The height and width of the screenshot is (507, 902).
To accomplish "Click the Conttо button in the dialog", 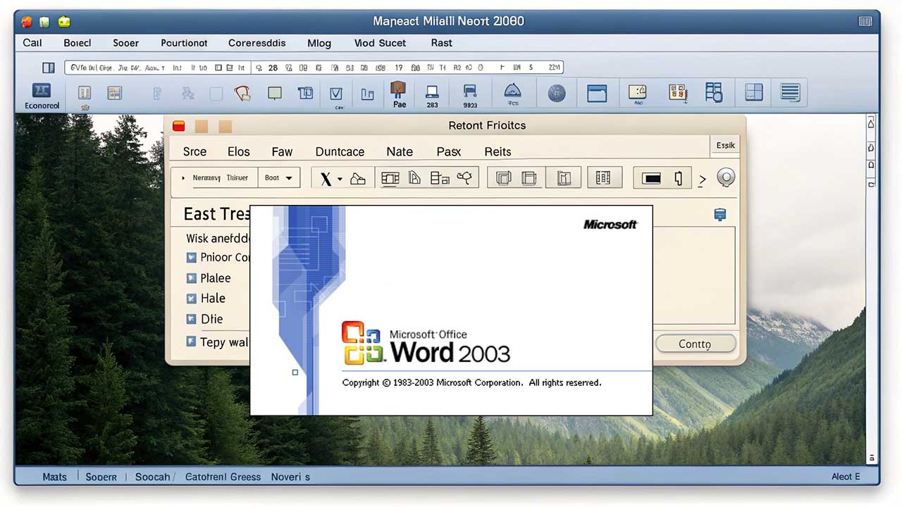I will (x=696, y=344).
